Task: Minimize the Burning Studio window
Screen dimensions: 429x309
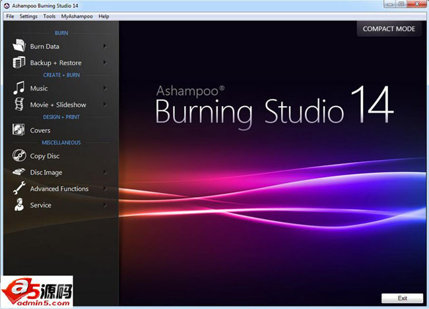Action: pyautogui.click(x=390, y=4)
